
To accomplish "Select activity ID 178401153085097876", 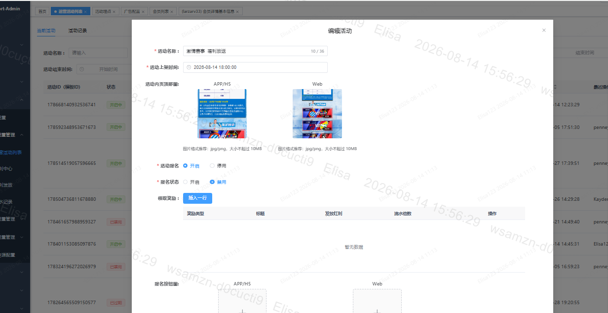I will (72, 244).
